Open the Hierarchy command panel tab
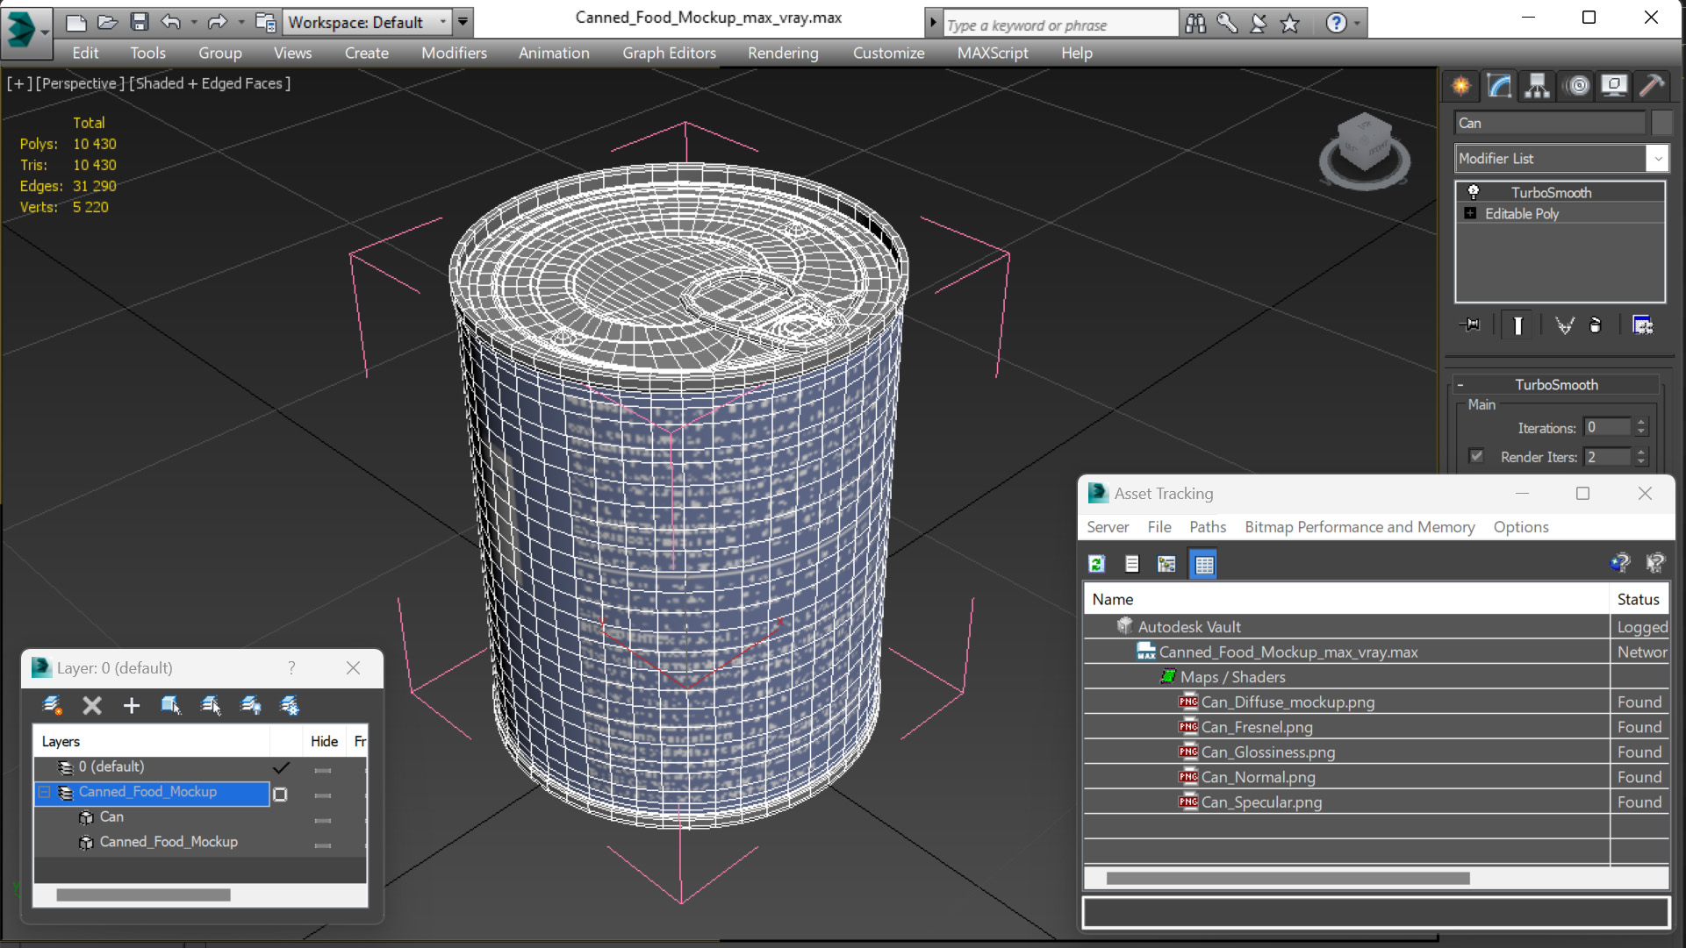Image resolution: width=1686 pixels, height=948 pixels. (x=1538, y=85)
